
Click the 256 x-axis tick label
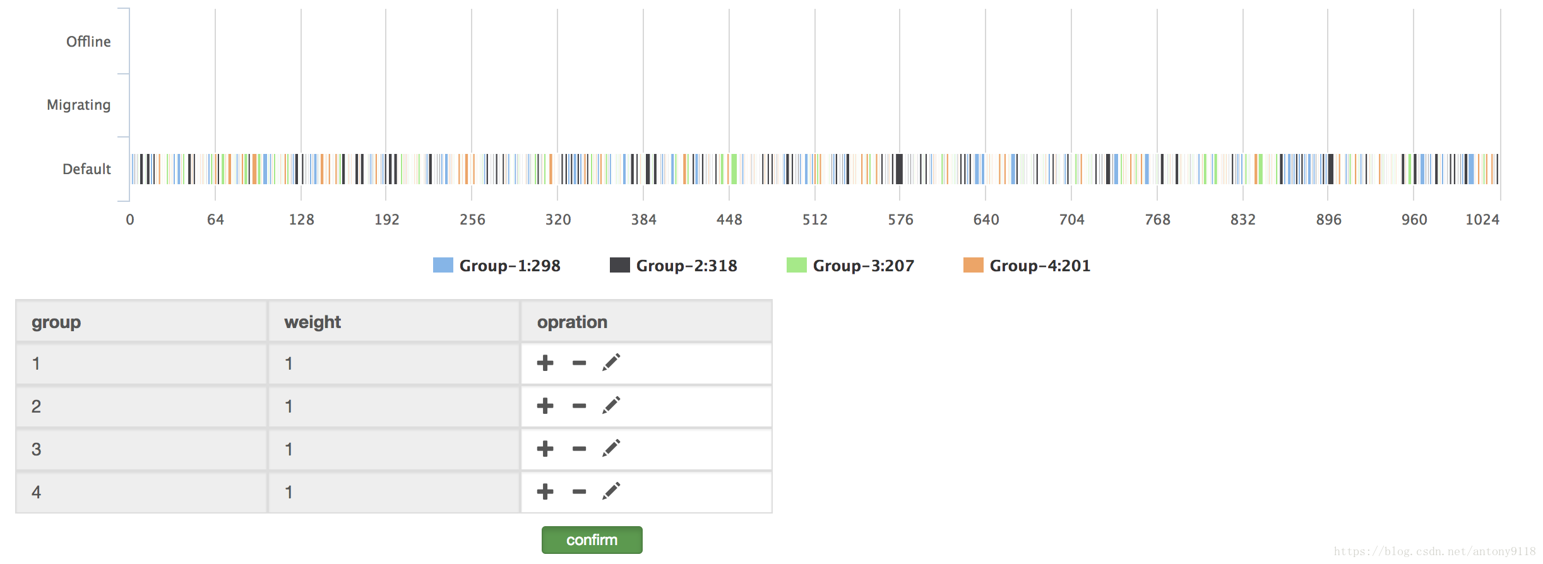click(x=472, y=220)
